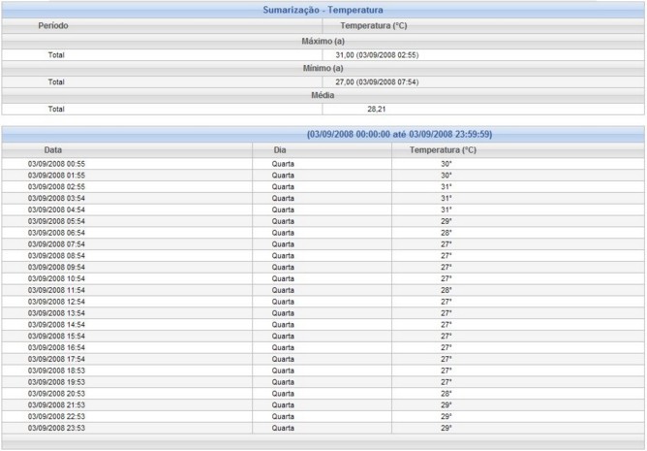The image size is (647, 451).
Task: Select the 03/09/2008 00:55 date cell
Action: coord(56,164)
